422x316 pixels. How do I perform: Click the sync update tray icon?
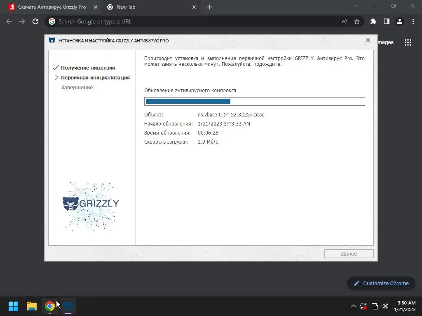[363, 306]
